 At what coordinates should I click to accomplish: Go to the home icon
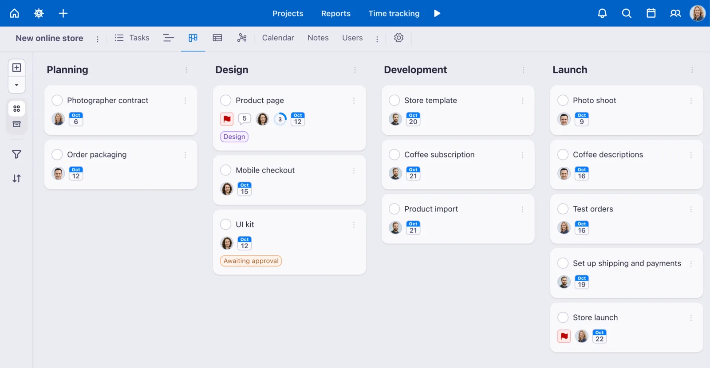(x=15, y=13)
